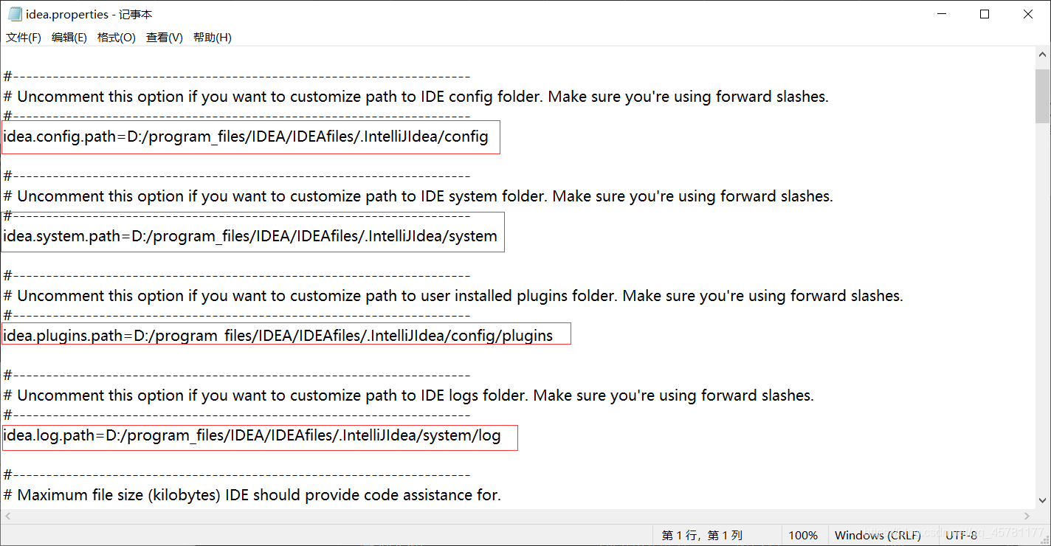The image size is (1051, 546).
Task: Click the vertical scrollbar up arrow
Action: pyautogui.click(x=1042, y=55)
